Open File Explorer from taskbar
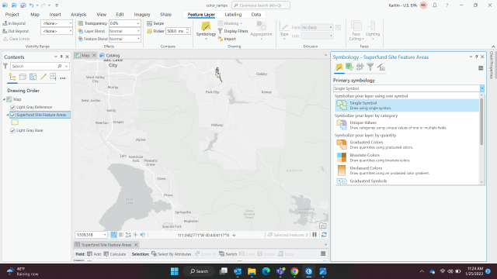The width and height of the screenshot is (497, 279). point(252,271)
